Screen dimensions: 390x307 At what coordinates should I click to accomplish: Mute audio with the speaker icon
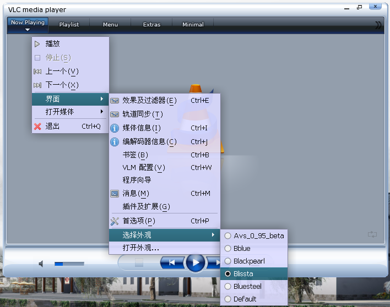tap(41, 264)
